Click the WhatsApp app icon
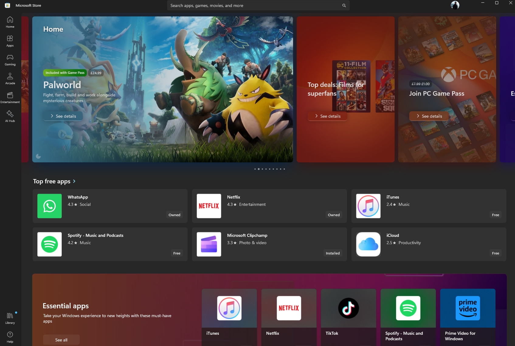Screen dimensions: 515x346 coord(50,206)
